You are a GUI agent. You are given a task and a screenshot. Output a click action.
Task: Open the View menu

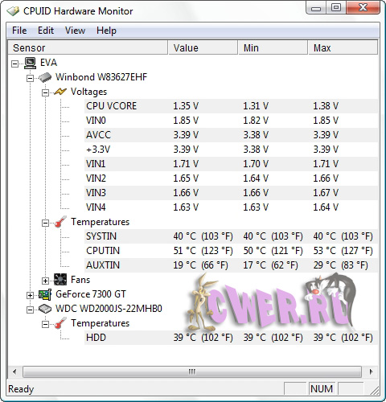(75, 31)
